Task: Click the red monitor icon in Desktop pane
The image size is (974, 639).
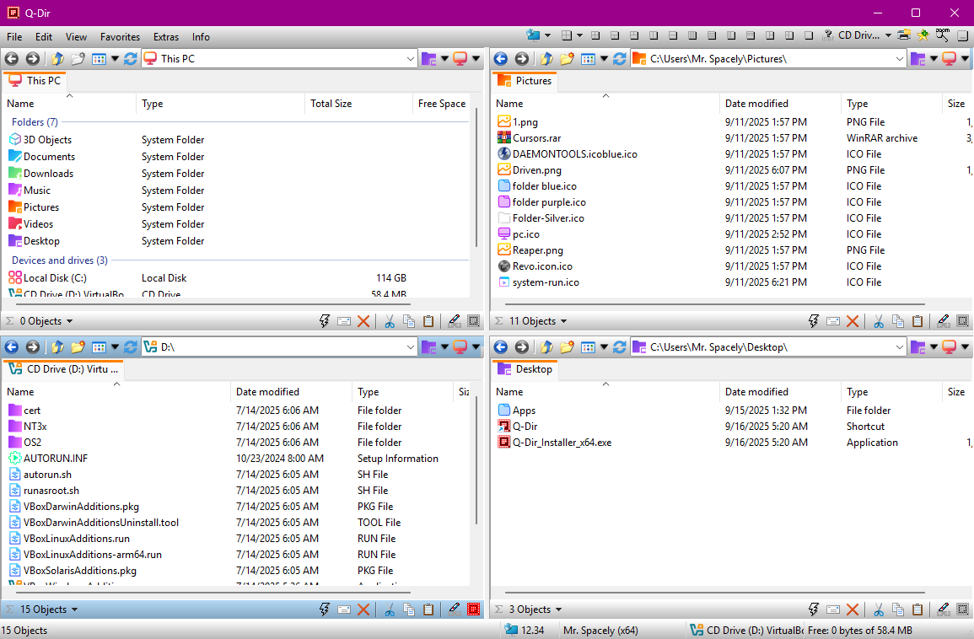Action: click(x=949, y=347)
